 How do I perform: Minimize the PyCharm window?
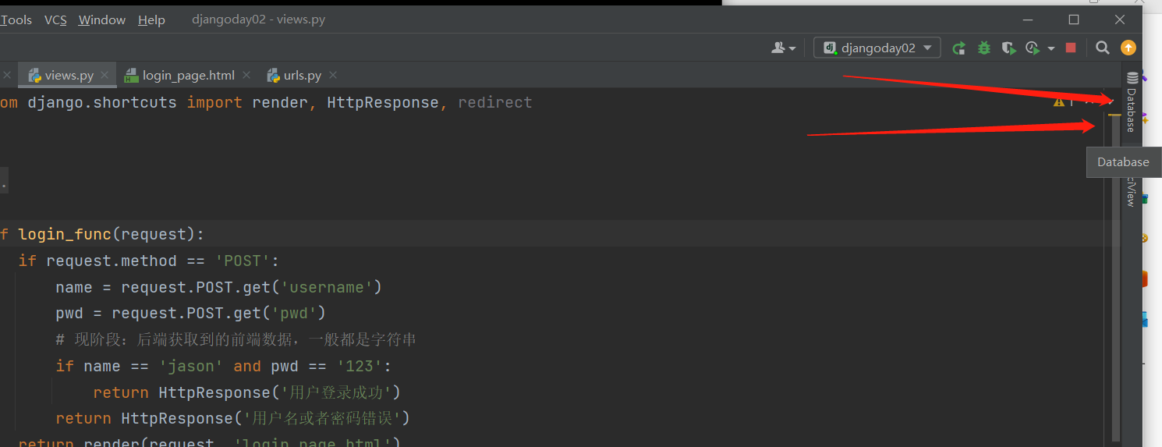tap(1027, 20)
